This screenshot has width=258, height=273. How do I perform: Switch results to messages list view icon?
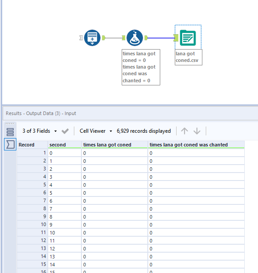click(x=10, y=132)
